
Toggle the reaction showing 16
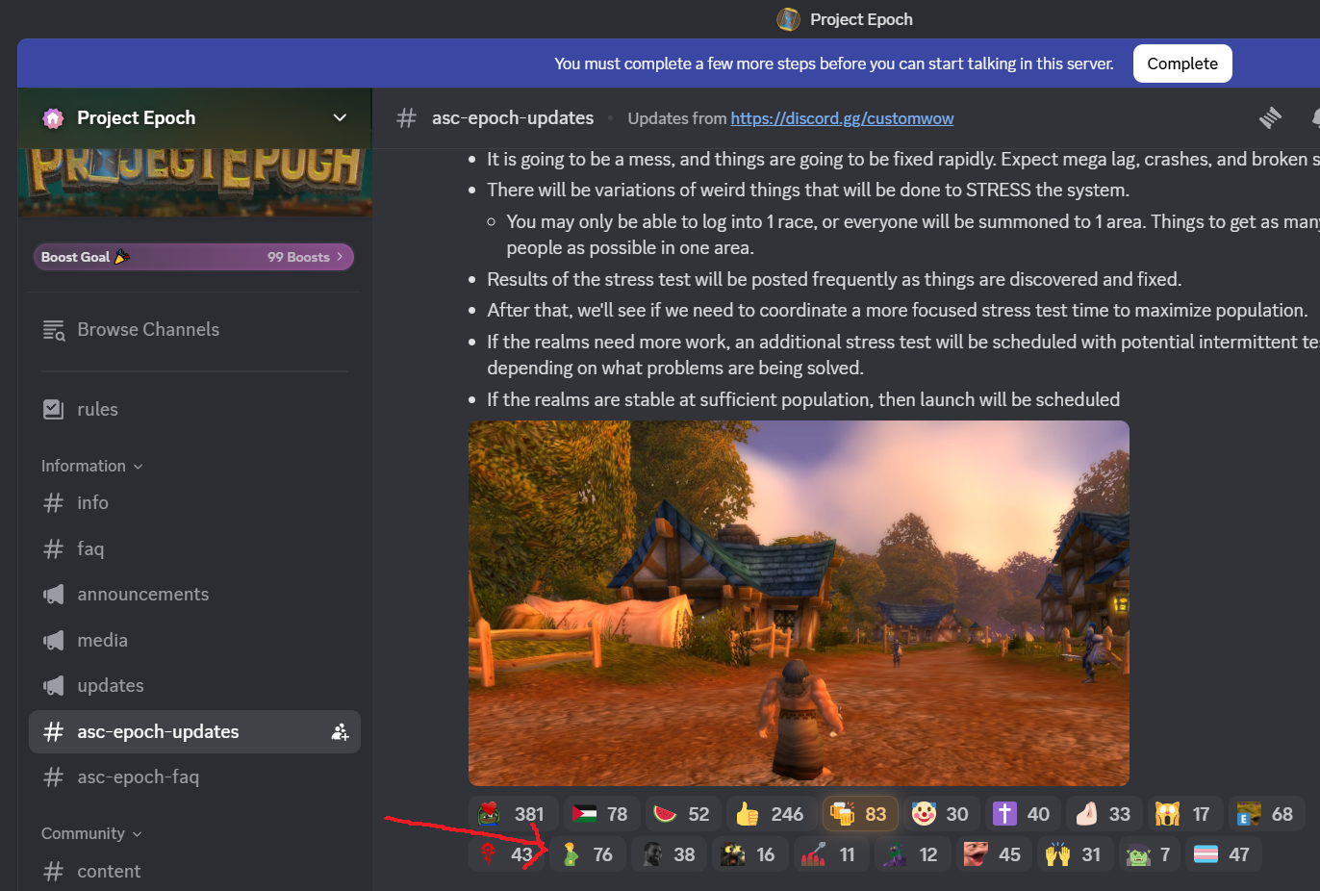pos(750,854)
